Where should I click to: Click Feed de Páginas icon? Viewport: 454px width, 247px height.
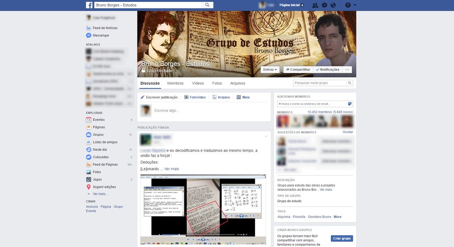point(89,165)
